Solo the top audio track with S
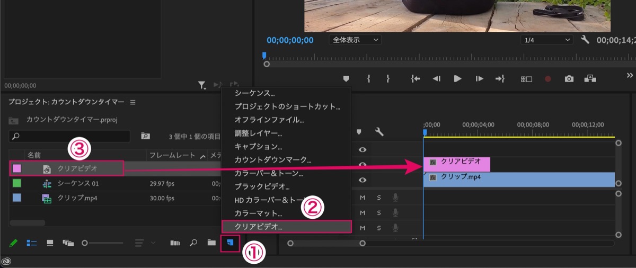This screenshot has height=268, width=636. (x=379, y=198)
